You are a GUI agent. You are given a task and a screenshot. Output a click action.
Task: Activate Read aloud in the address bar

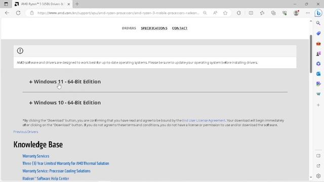tap(215, 13)
